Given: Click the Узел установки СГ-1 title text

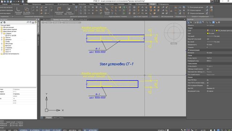Looking at the screenshot, I should point(116,64).
